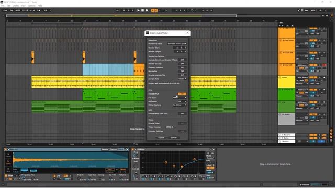Screen dimensions: 335x188
Task: Toggle the Track Delay section show button
Action: (331, 140)
